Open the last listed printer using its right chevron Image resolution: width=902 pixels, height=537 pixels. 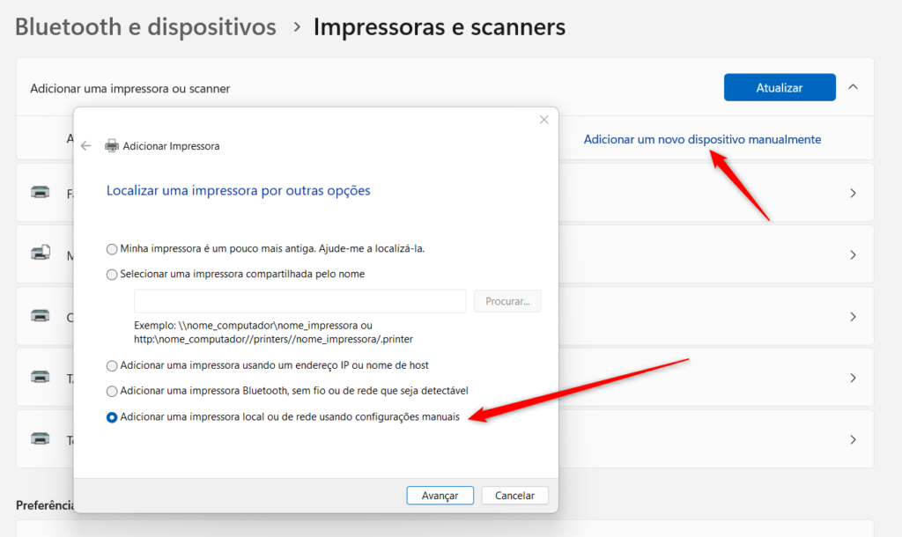tap(853, 438)
